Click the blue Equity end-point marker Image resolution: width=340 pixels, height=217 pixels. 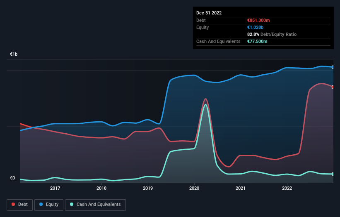pos(333,67)
